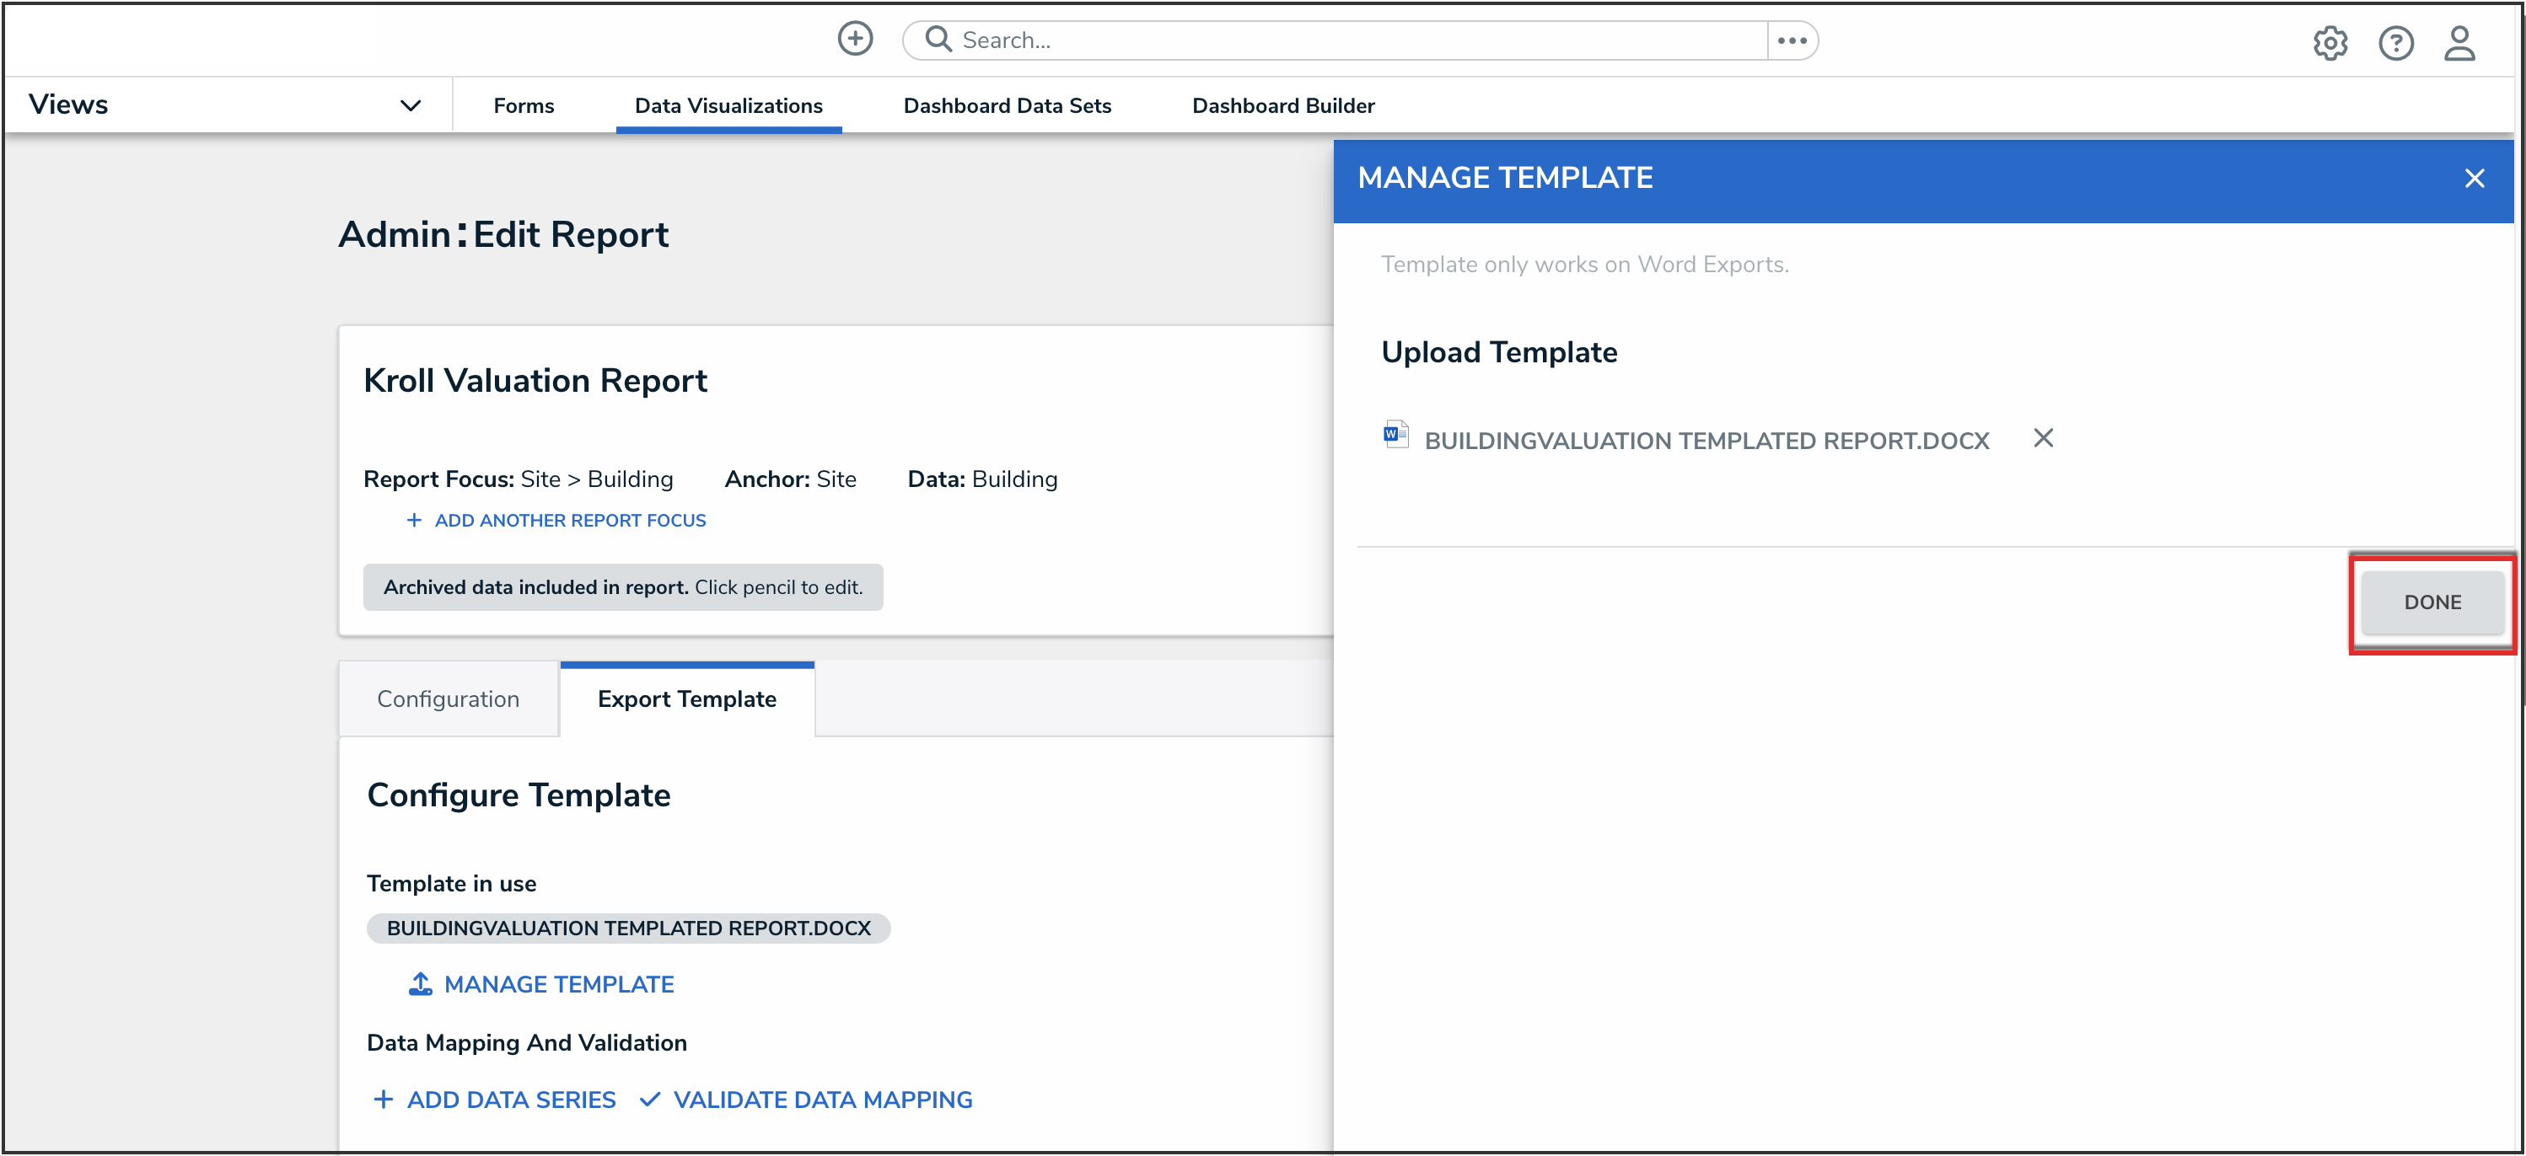Focus the Search input field
The width and height of the screenshot is (2526, 1156).
[x=1353, y=40]
